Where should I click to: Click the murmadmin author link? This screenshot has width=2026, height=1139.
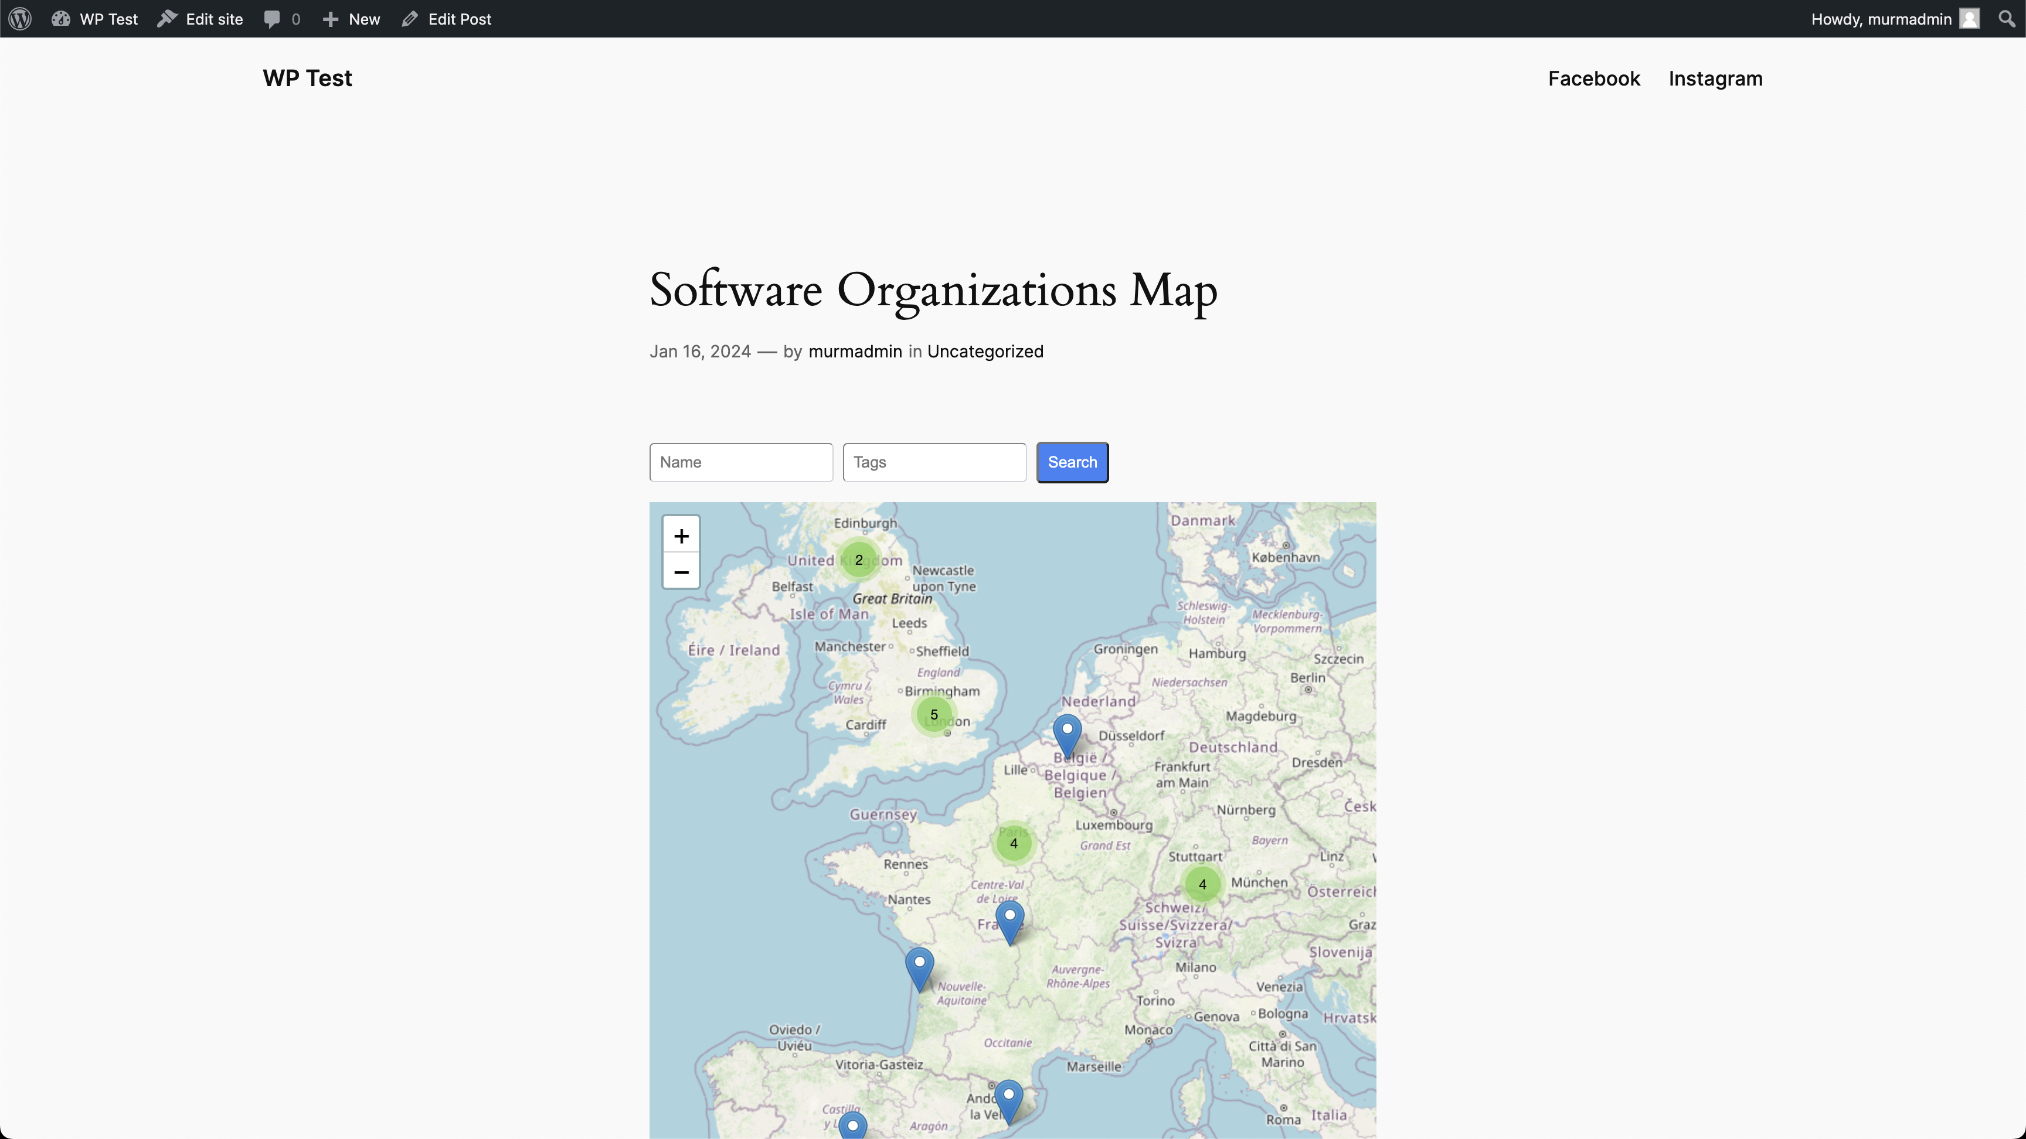click(855, 352)
